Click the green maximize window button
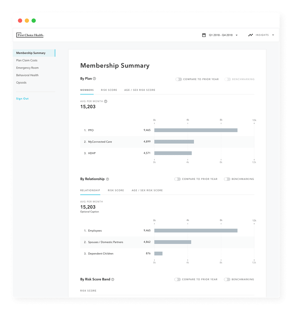292x310 pixels. [34, 21]
